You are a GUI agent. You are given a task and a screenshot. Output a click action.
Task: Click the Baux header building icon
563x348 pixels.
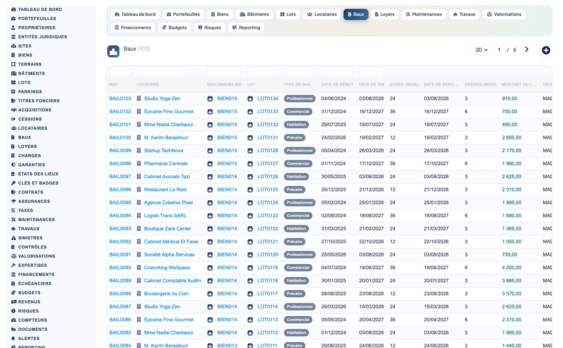pos(113,51)
